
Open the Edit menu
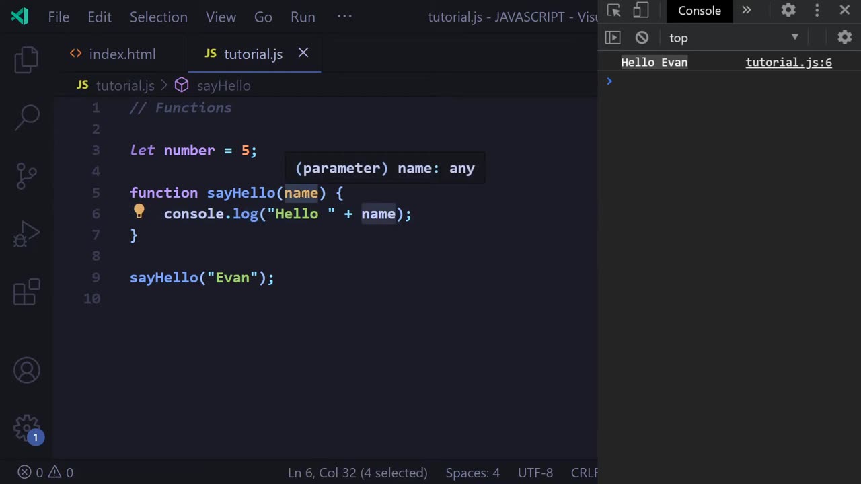tap(100, 17)
